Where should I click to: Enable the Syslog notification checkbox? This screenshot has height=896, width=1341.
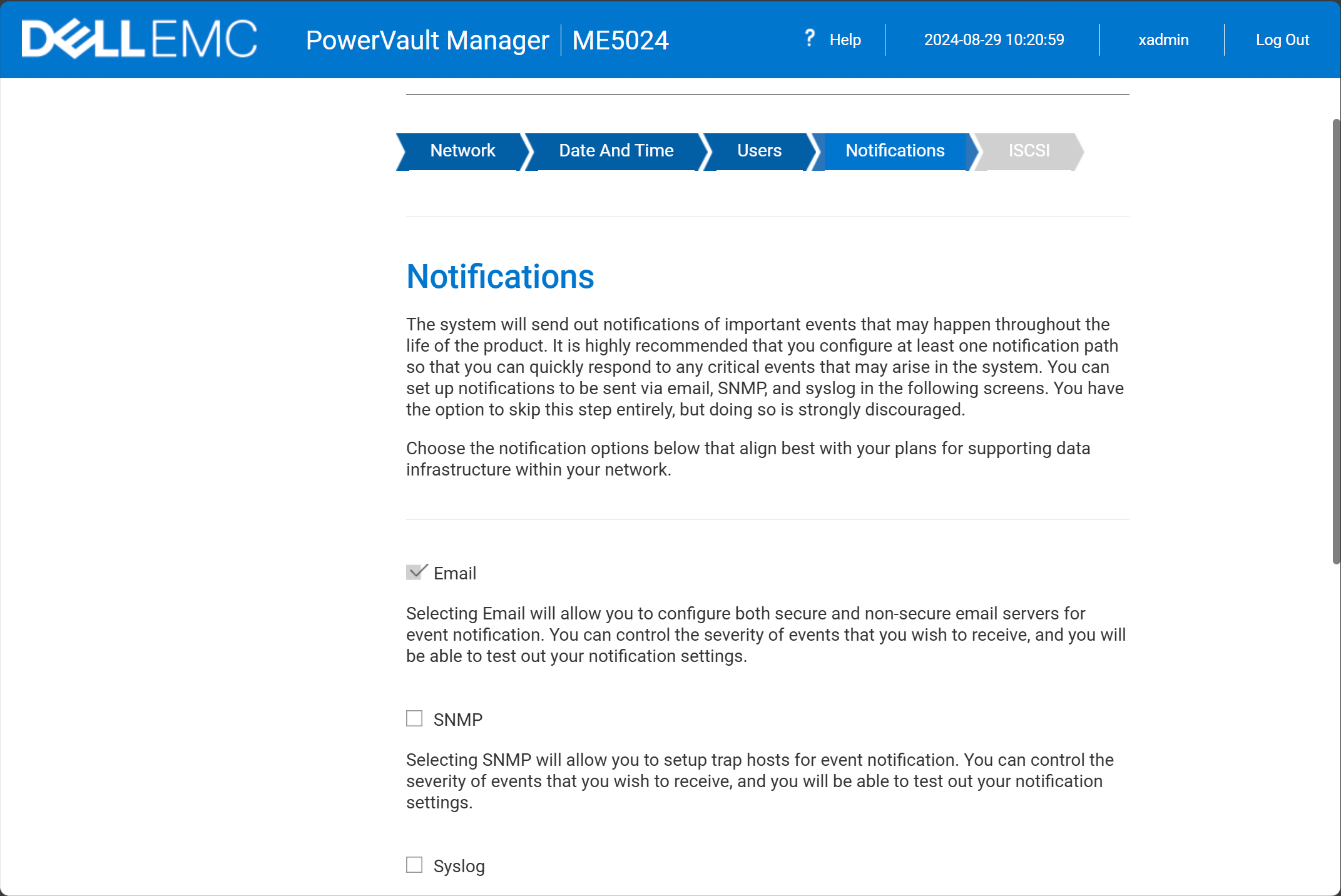[x=414, y=865]
